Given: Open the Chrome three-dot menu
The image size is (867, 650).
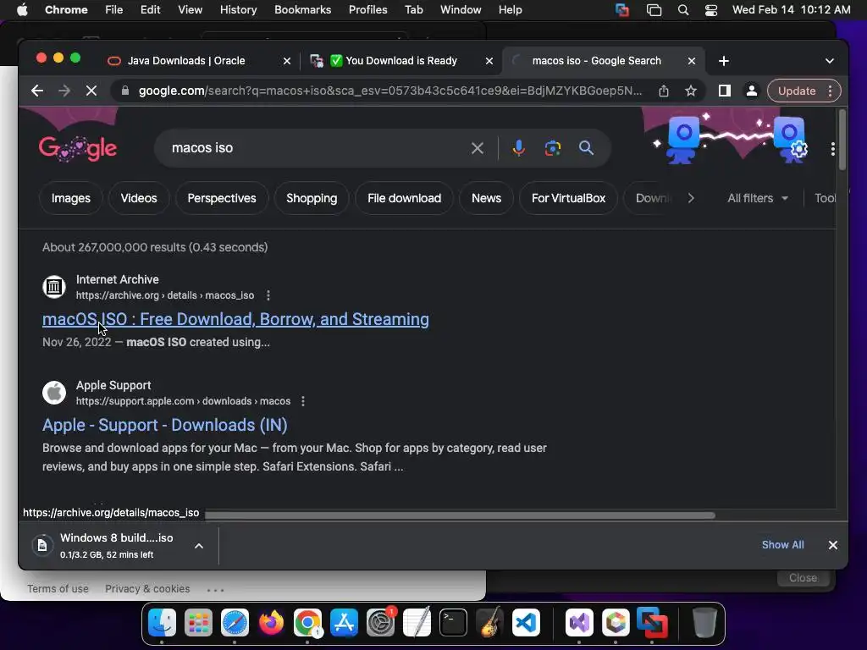Looking at the screenshot, I should click(830, 91).
